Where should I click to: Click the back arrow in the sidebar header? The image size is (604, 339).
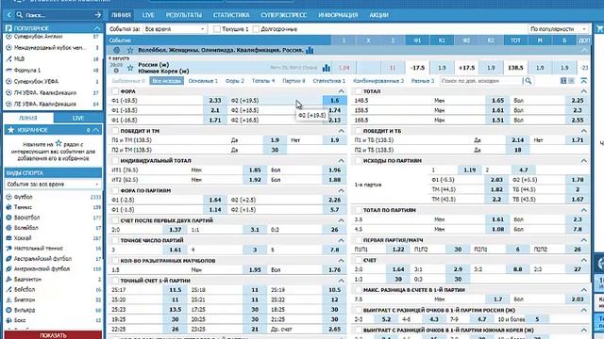tap(9, 15)
